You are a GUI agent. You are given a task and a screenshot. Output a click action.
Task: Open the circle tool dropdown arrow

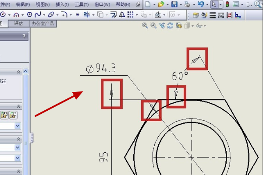pyautogui.click(x=9, y=15)
